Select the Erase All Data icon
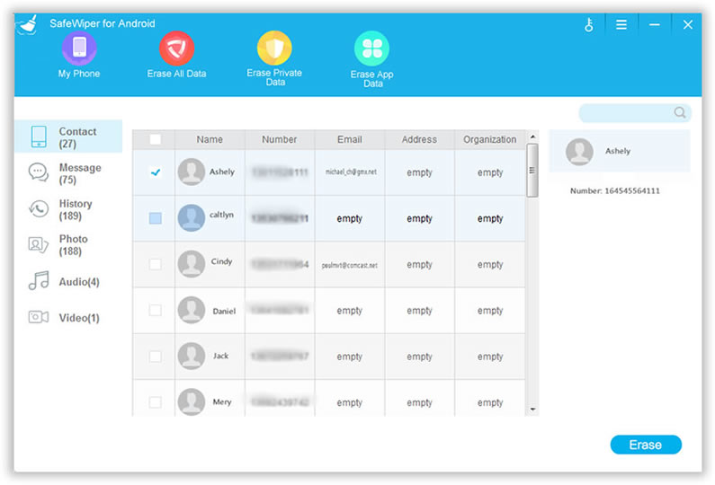Viewport: 715px width, 485px height. [x=176, y=48]
